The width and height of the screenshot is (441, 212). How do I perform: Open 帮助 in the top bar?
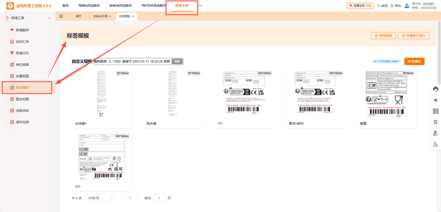pos(396,6)
